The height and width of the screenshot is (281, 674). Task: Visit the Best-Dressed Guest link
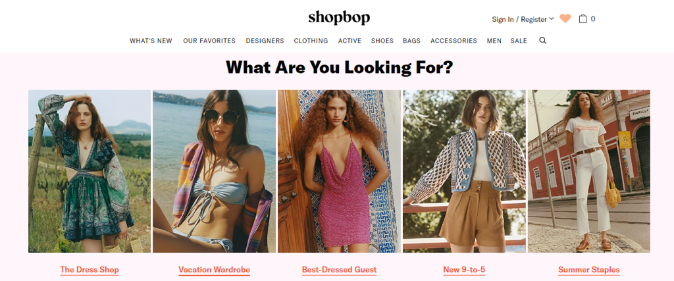coord(339,270)
